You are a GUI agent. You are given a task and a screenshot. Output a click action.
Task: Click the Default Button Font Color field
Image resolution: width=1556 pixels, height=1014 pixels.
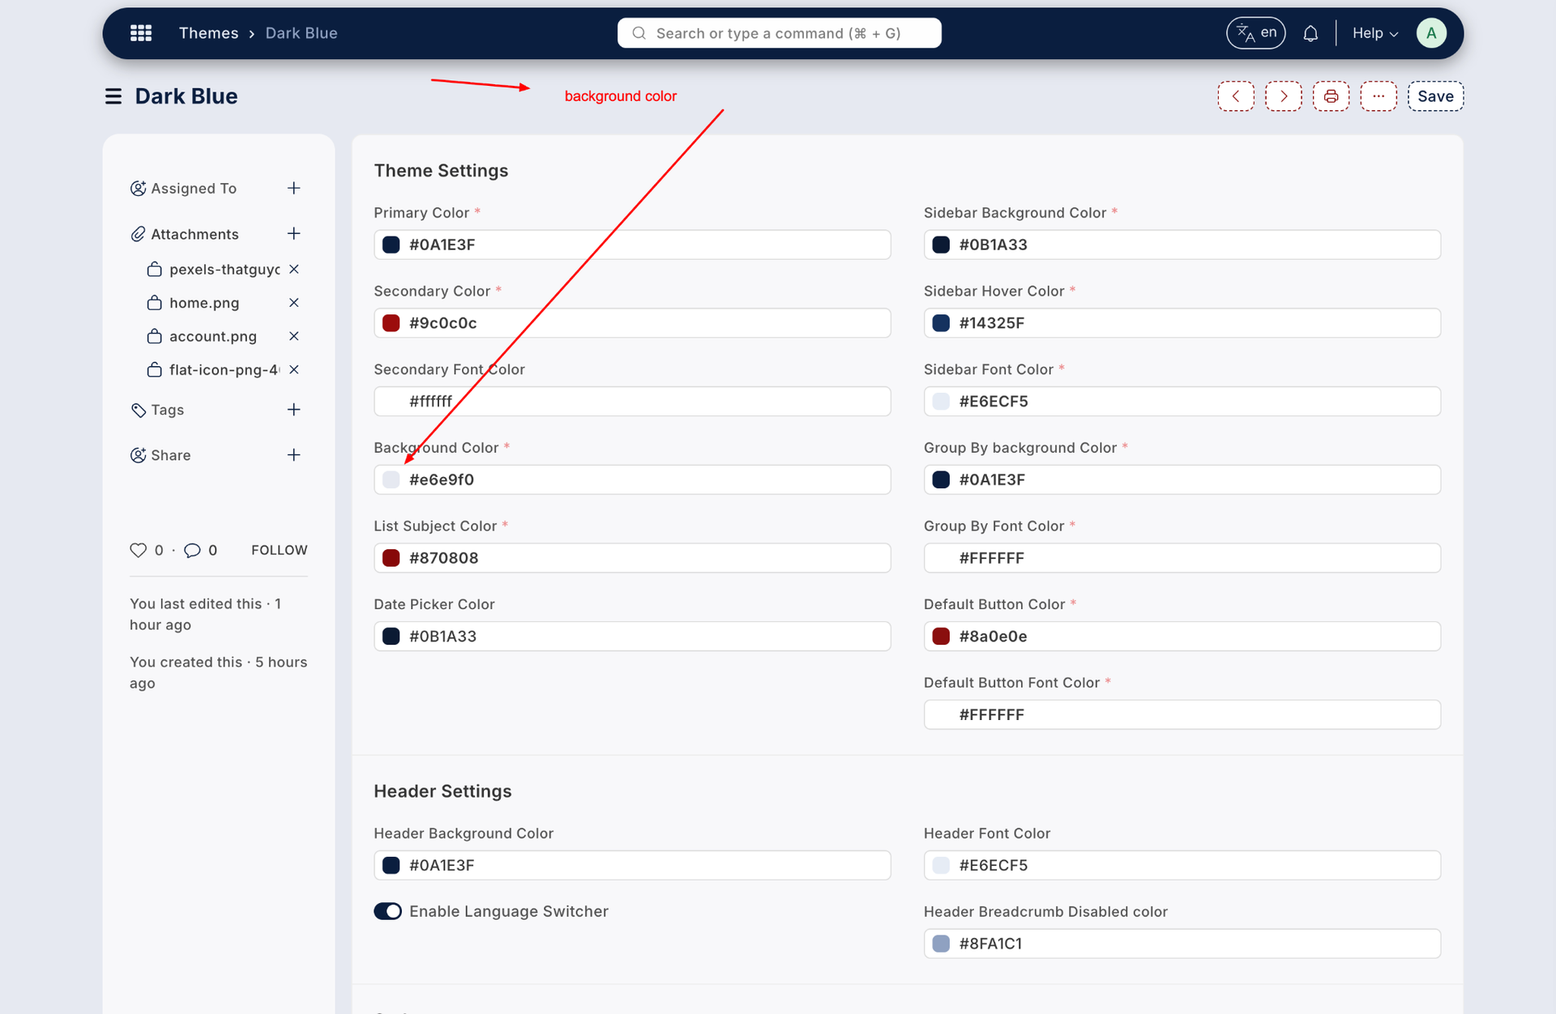coord(1182,714)
